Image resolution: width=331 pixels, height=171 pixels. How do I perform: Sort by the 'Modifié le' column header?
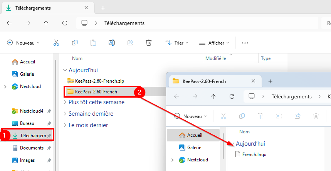pyautogui.click(x=216, y=58)
